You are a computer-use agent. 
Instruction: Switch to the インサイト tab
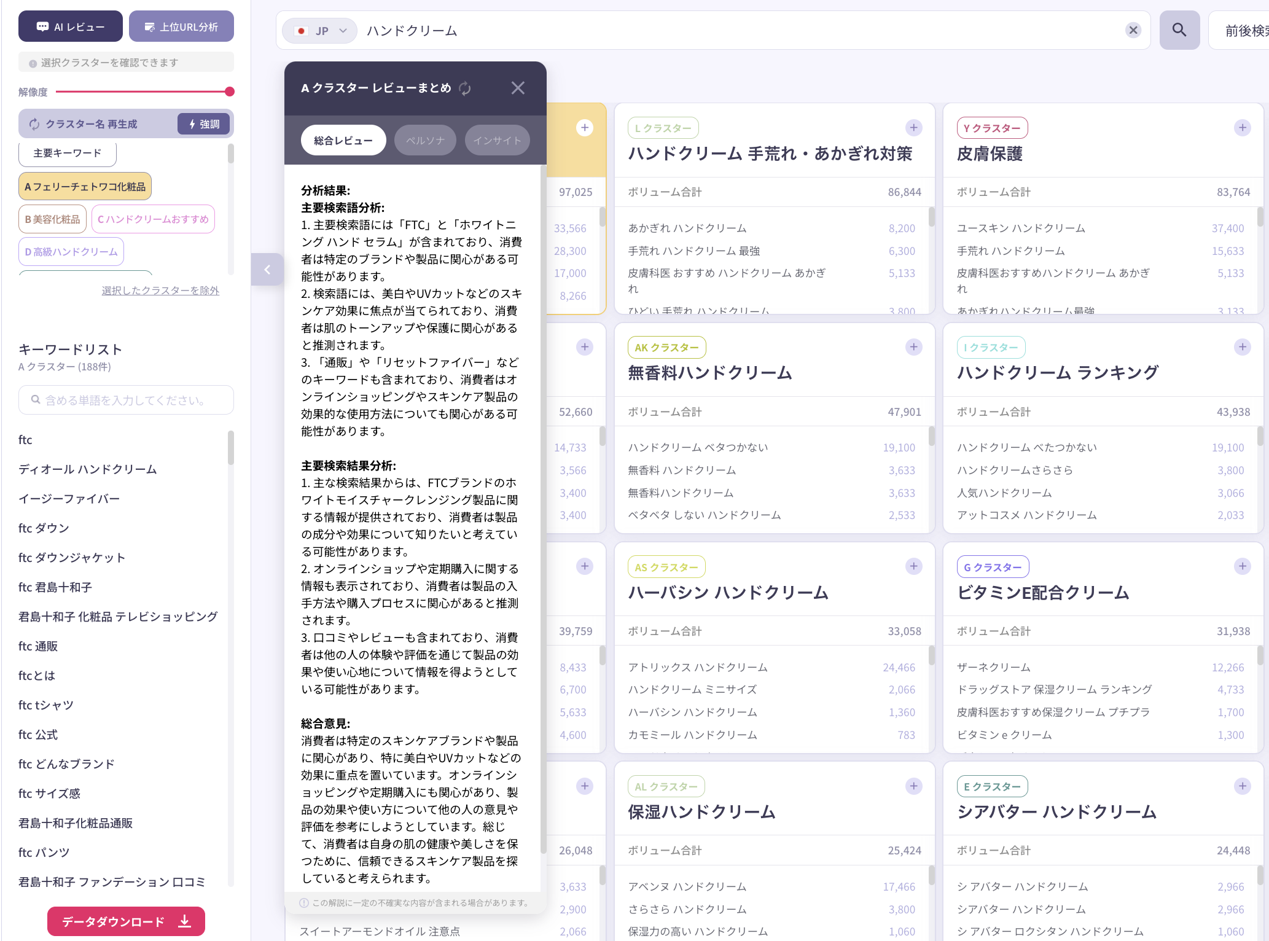coord(497,140)
